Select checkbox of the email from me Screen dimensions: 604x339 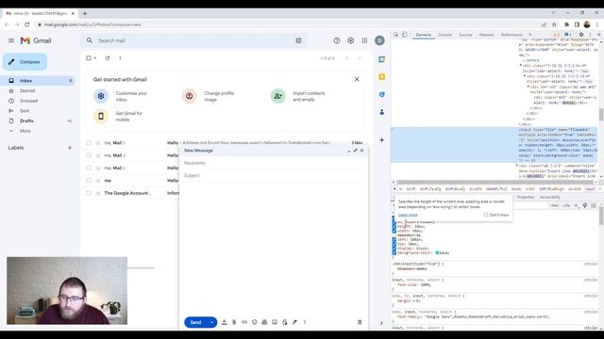(89, 180)
